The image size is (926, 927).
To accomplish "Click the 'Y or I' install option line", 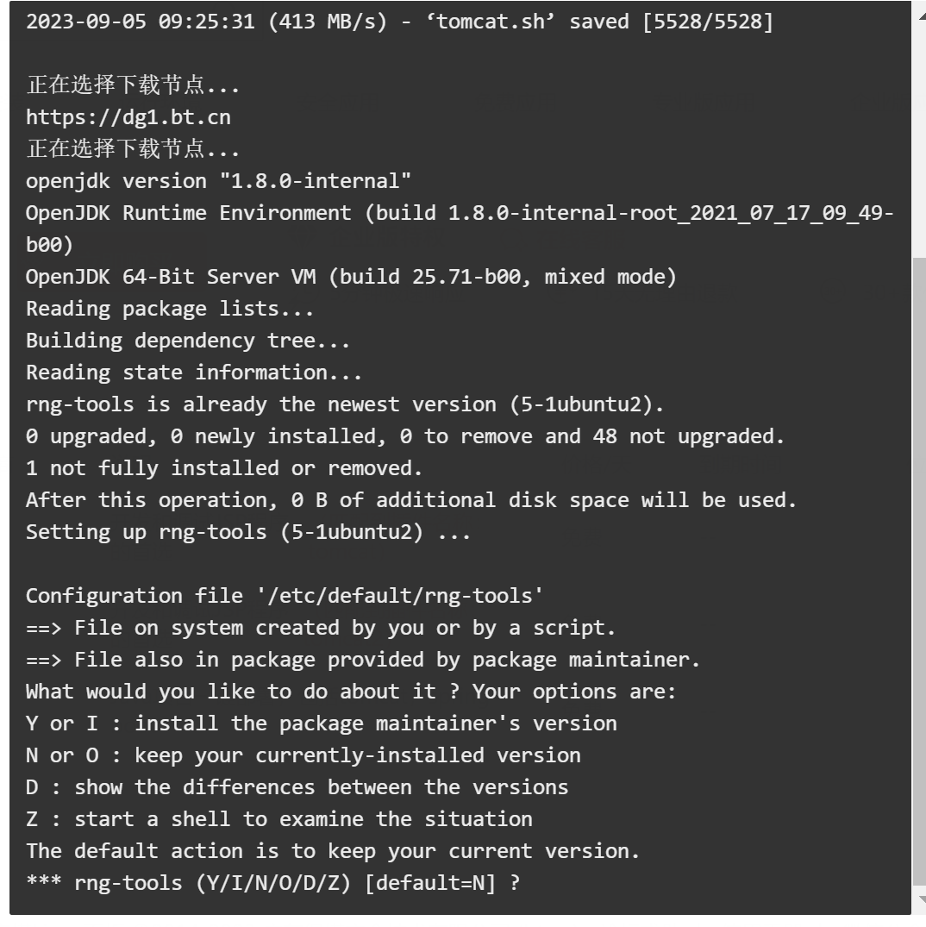I will [321, 723].
